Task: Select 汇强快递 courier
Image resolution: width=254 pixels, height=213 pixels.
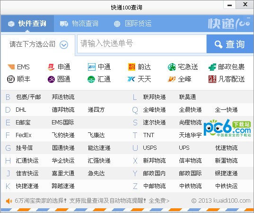Action: (x=99, y=161)
